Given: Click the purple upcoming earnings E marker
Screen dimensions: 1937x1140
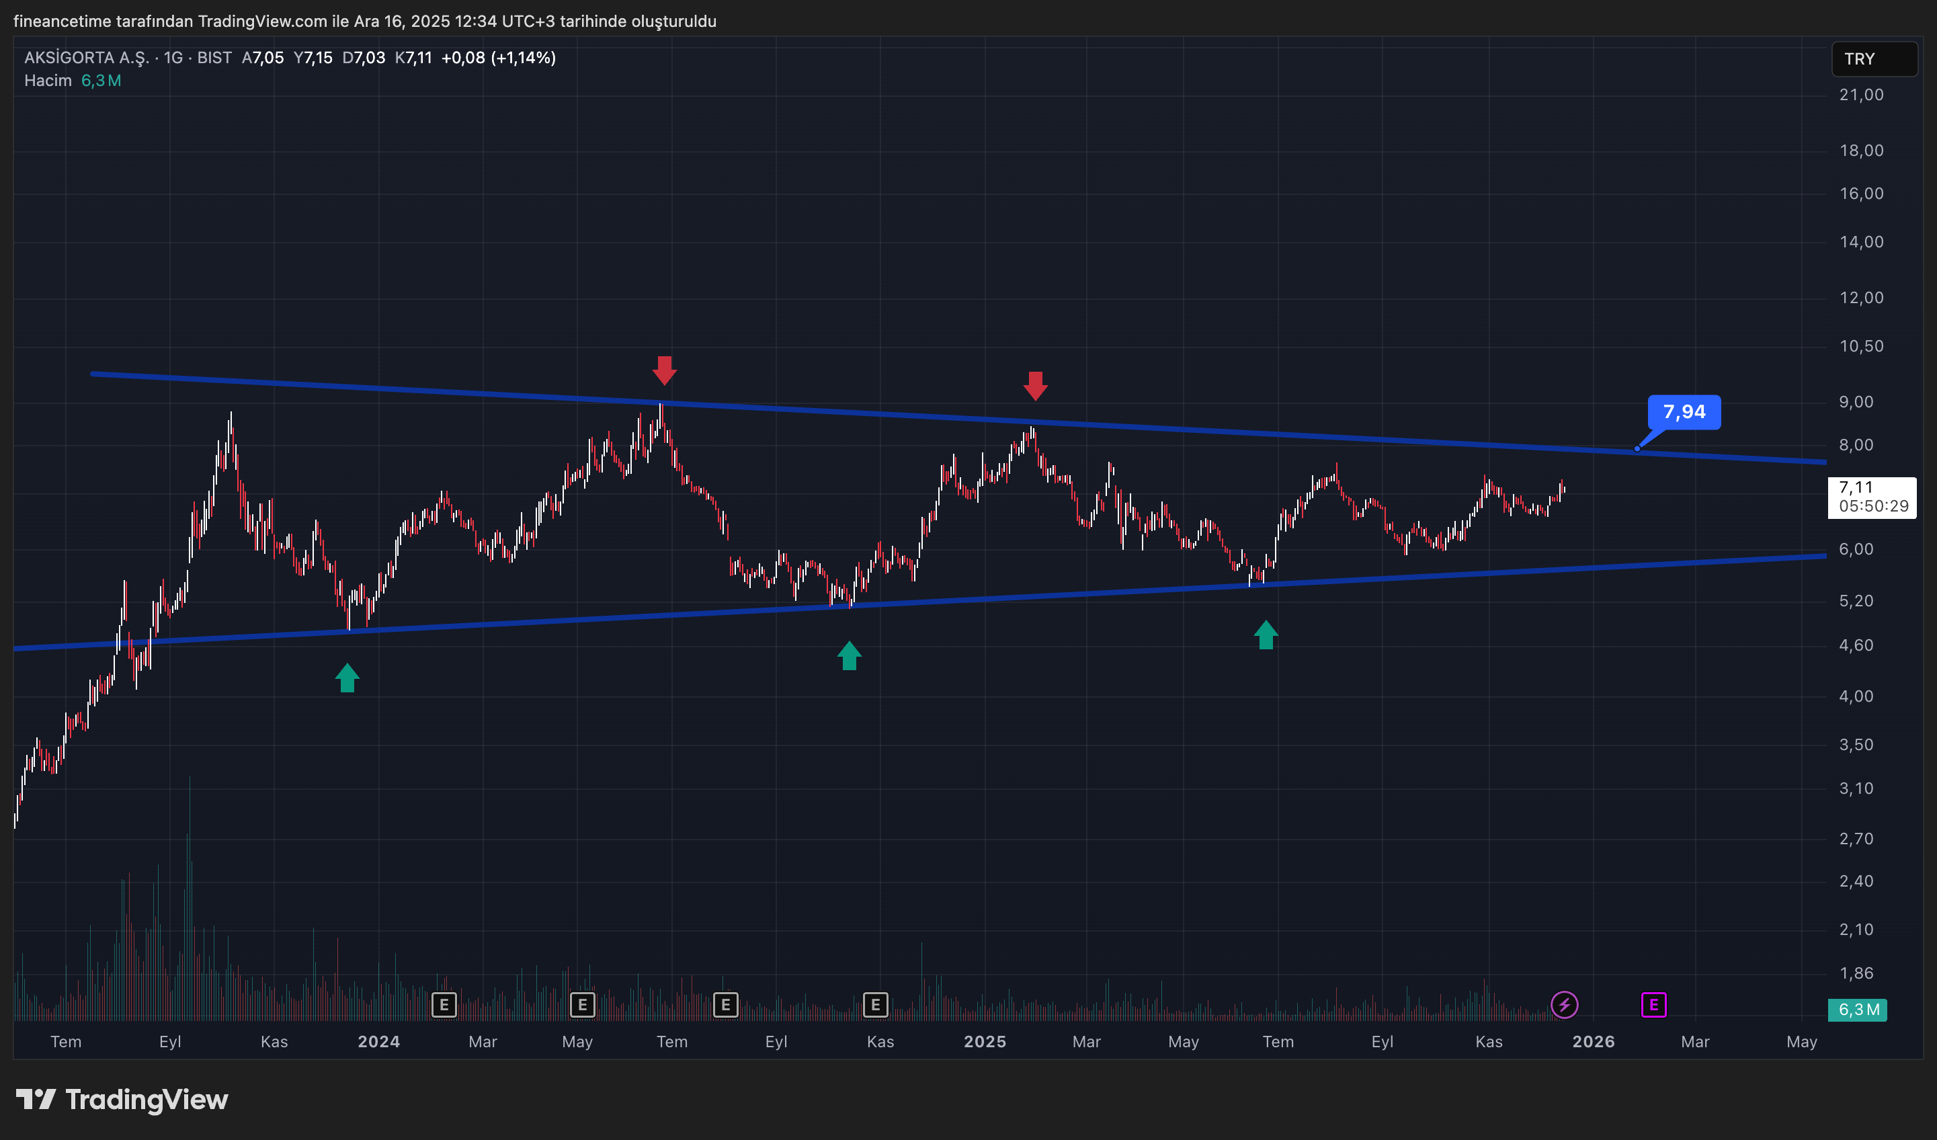Looking at the screenshot, I should (x=1653, y=1005).
